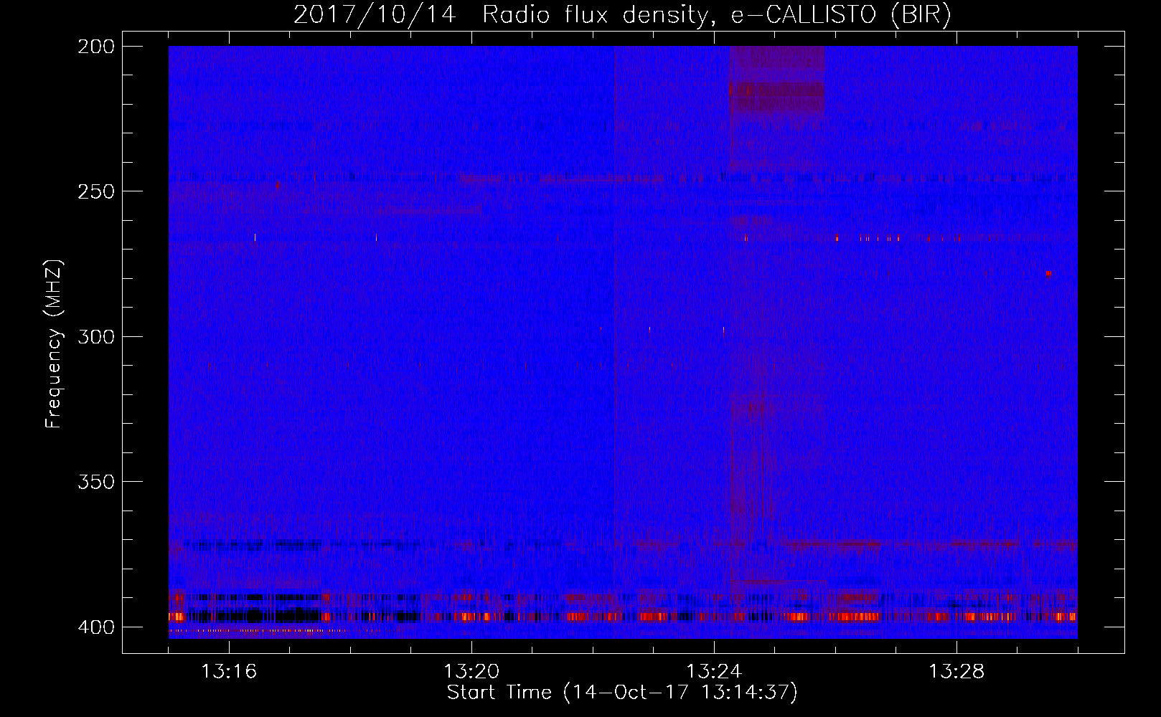Click the 13:28 time tick label
Image resolution: width=1161 pixels, height=717 pixels.
[956, 672]
